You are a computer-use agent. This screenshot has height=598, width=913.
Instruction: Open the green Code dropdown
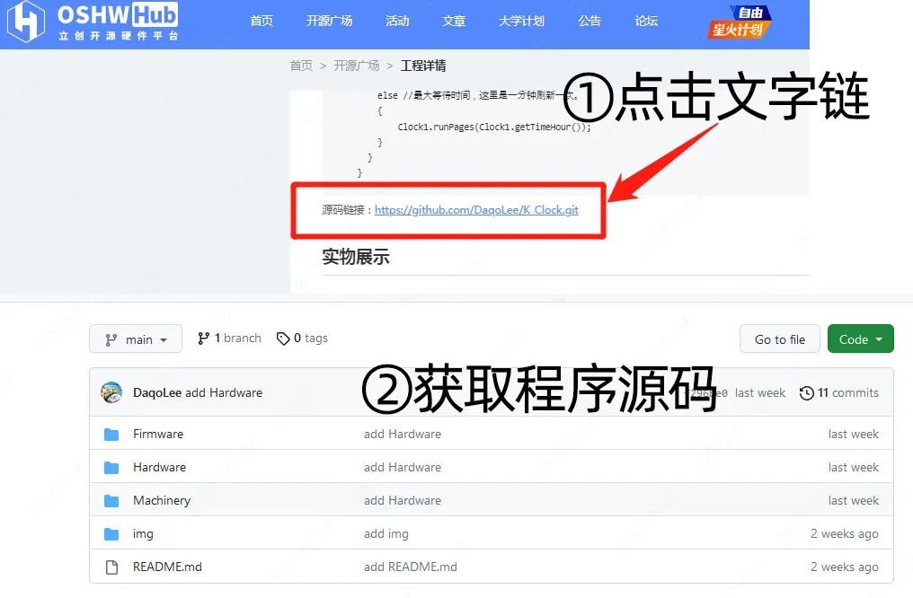[x=860, y=339]
